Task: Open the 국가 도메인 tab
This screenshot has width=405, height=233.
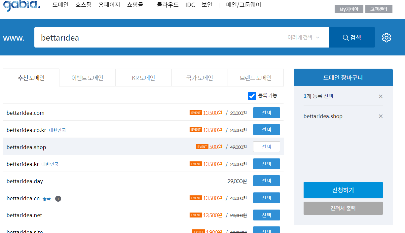Action: coord(200,78)
